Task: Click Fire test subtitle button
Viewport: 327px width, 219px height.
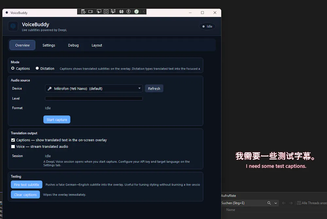Action: click(x=26, y=184)
